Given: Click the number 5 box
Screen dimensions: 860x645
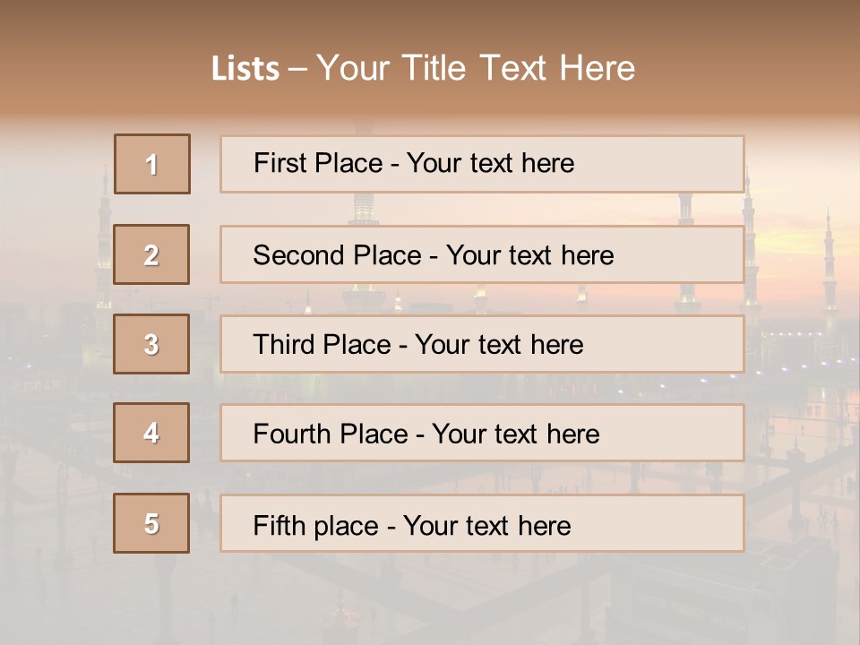Looking at the screenshot, I should tap(151, 523).
